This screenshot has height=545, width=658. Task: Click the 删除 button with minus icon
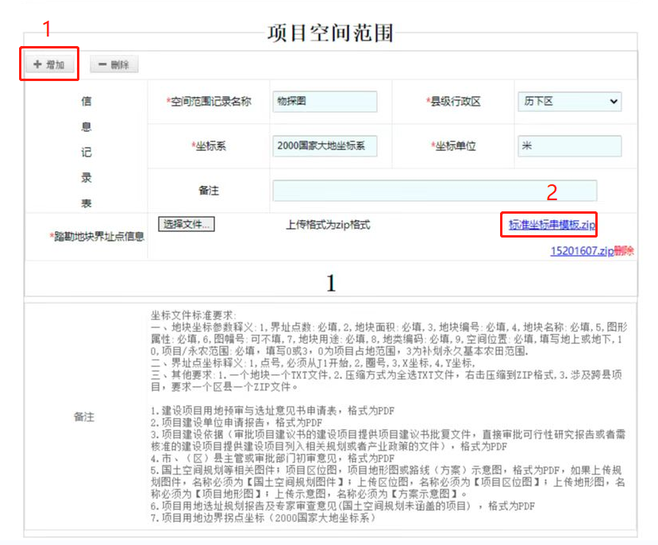click(114, 65)
